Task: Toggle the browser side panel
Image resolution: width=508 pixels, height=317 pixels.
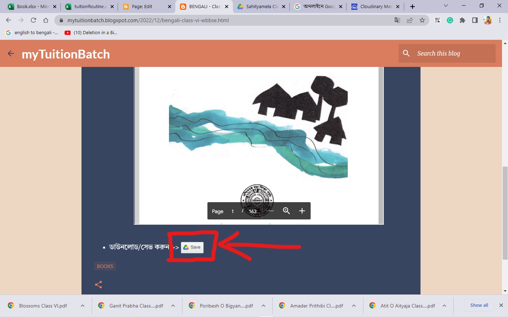Action: click(x=475, y=20)
